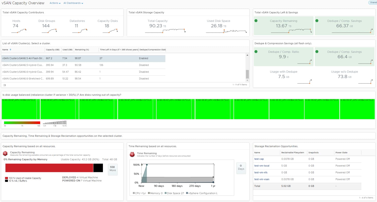The image size is (377, 202).
Task: Click the Capacity Disks sparkline chart
Action: (x=110, y=31)
